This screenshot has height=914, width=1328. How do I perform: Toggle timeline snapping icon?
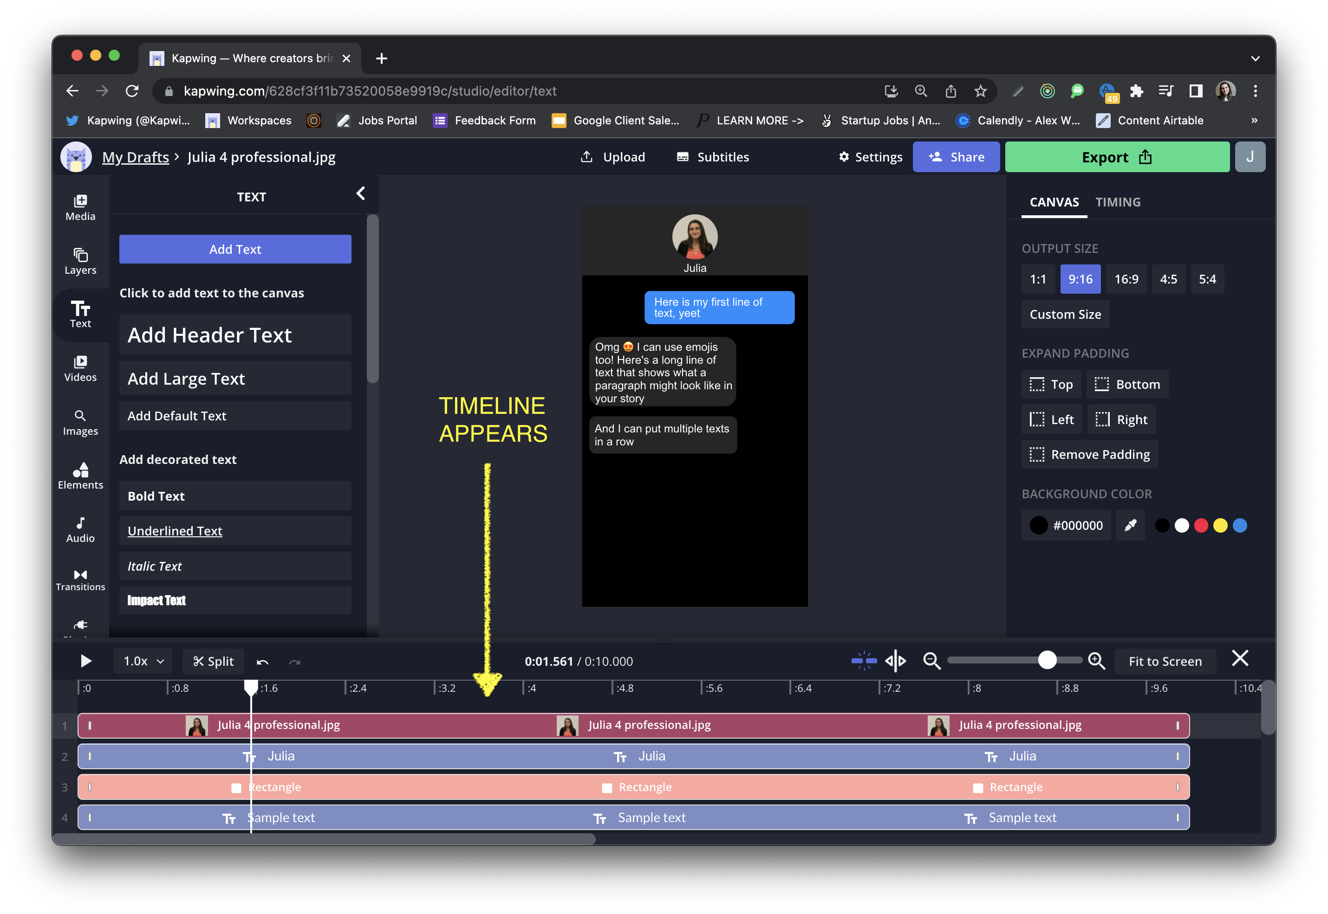[864, 661]
